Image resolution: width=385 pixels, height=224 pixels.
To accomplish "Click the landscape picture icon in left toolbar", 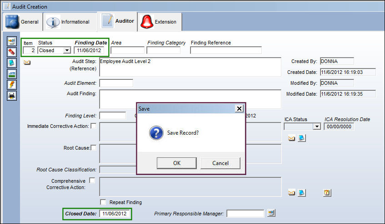I will 12,74.
